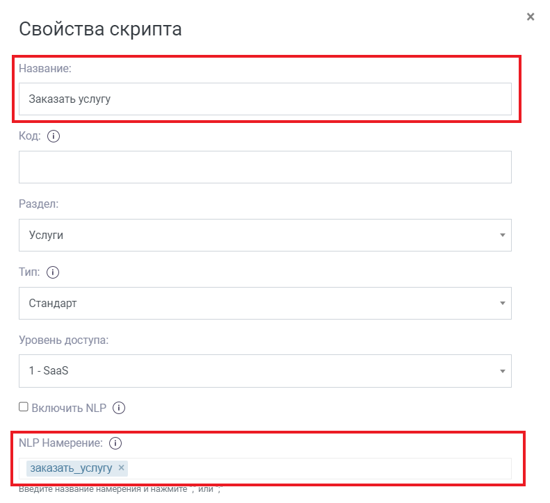The height and width of the screenshot is (503, 550).
Task: Open the Тип dropdown showing Стандарт
Action: click(x=265, y=303)
